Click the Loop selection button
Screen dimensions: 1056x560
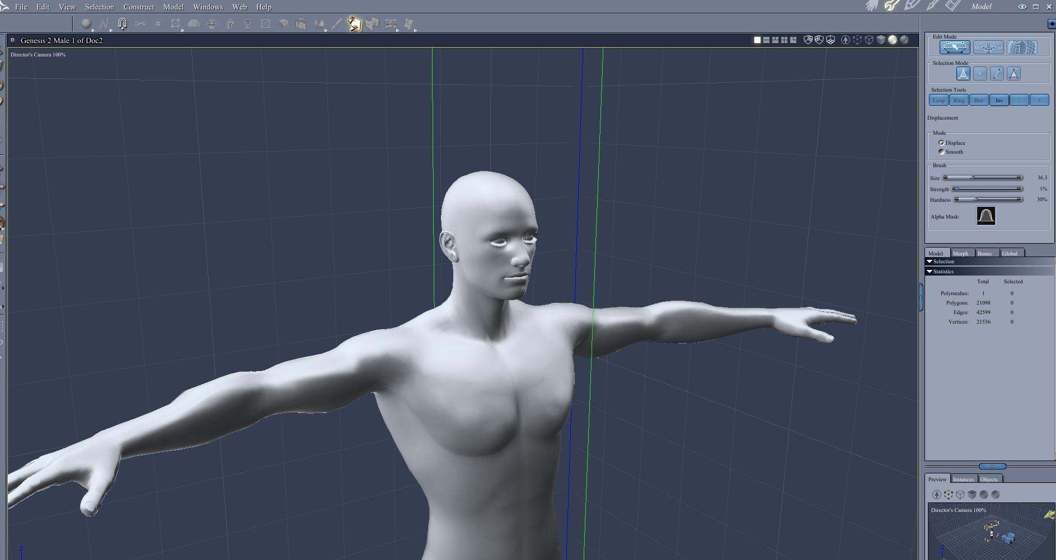click(938, 100)
